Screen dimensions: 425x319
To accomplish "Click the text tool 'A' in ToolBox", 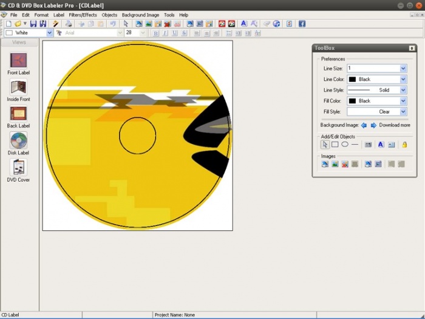I will pos(381,145).
